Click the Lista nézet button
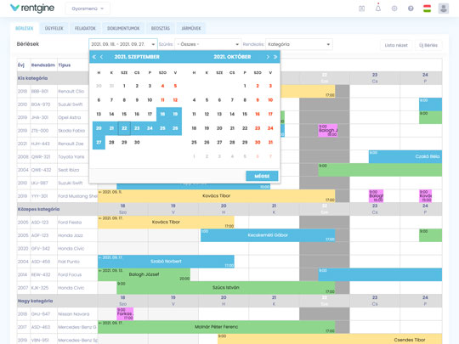This screenshot has height=344, width=459. (396, 45)
